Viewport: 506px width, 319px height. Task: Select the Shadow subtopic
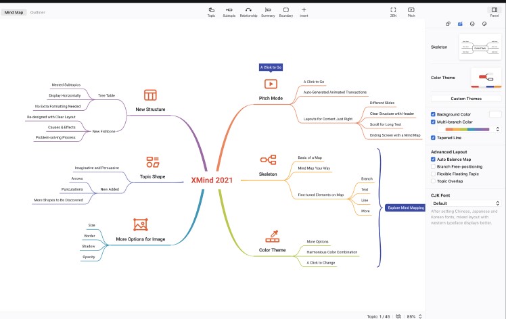(89, 247)
